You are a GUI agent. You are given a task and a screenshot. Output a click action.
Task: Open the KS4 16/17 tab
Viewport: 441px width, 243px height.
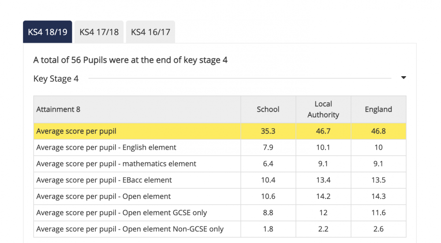click(150, 32)
